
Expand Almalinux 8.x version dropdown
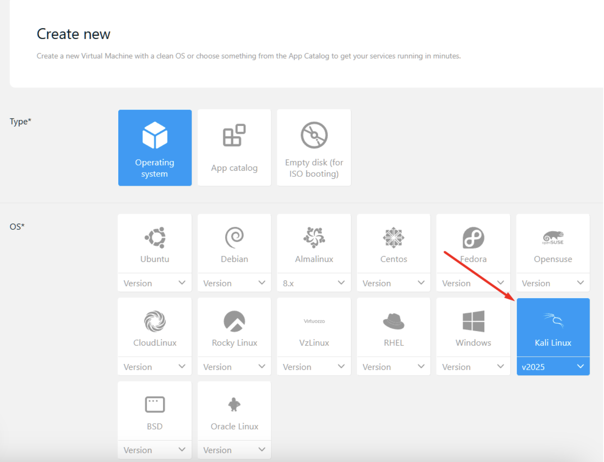tap(314, 283)
